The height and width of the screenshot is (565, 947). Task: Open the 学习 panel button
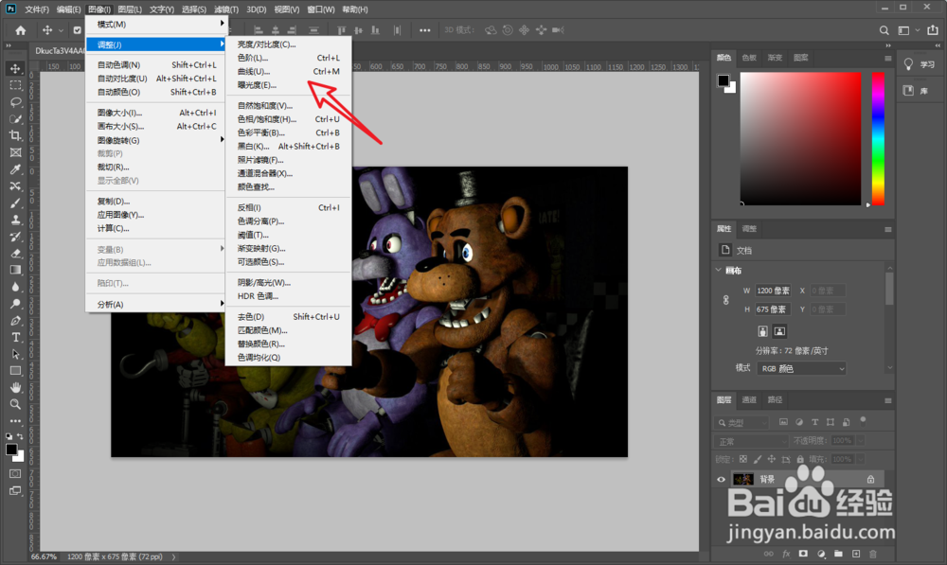920,64
